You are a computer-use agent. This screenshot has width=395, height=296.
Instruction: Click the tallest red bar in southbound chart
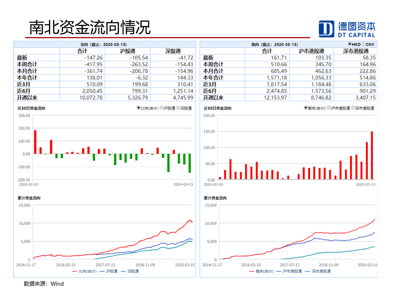tap(372, 155)
